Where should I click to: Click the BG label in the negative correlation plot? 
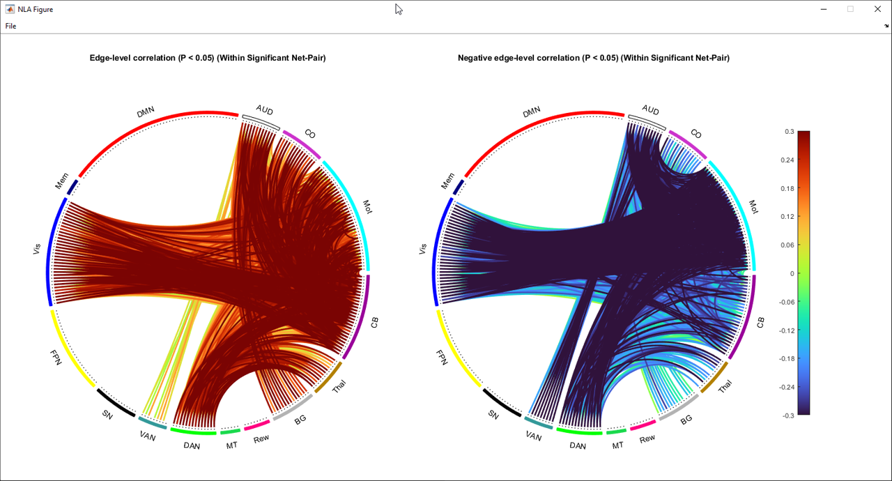[686, 419]
